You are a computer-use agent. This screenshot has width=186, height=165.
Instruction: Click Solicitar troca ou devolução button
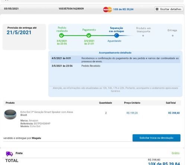pyautogui.click(x=156, y=138)
